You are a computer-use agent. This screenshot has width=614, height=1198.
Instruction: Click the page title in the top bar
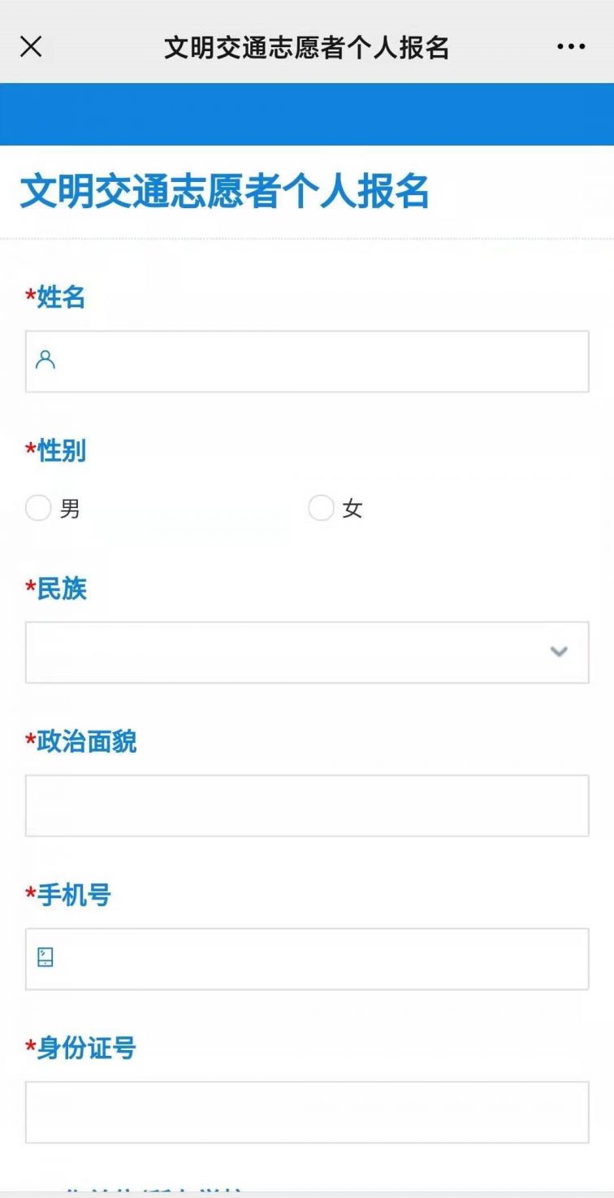(x=306, y=47)
